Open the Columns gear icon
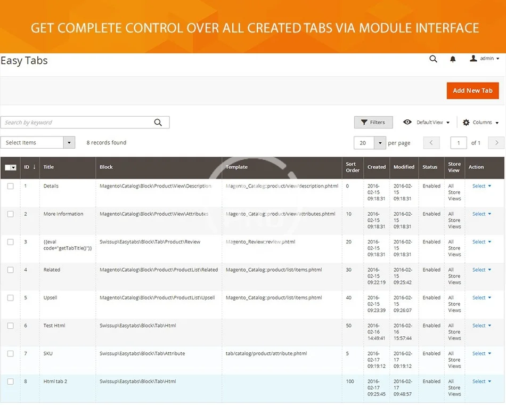Screen dimensions: 506x405 pos(466,123)
